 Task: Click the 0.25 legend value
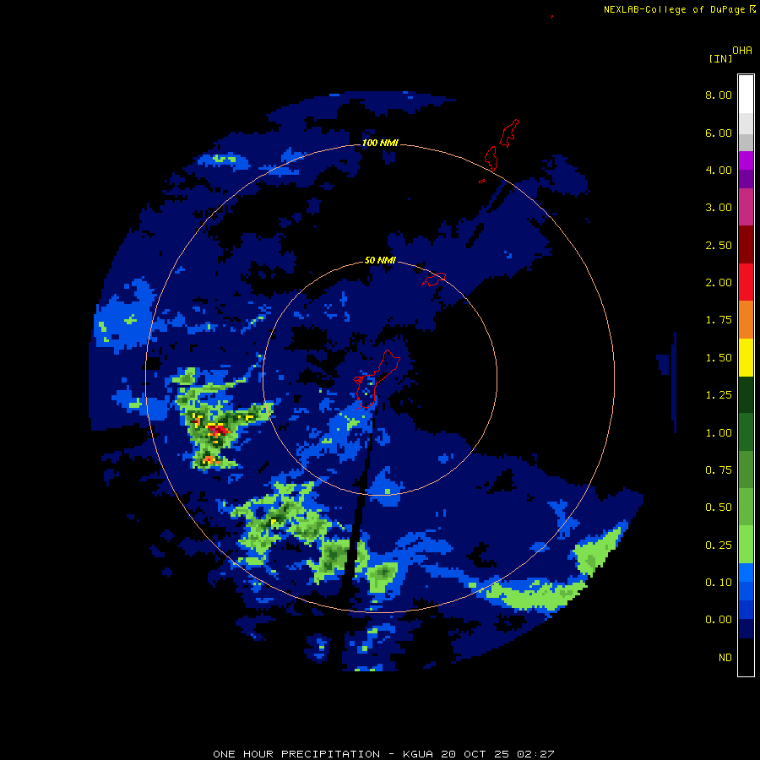coord(719,546)
